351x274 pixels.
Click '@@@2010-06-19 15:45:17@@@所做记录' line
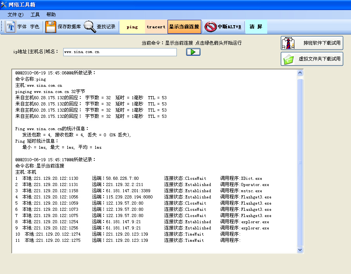55,160
